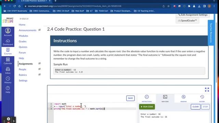
Task: Open the ILT bookmarks folder
Action: (90, 11)
